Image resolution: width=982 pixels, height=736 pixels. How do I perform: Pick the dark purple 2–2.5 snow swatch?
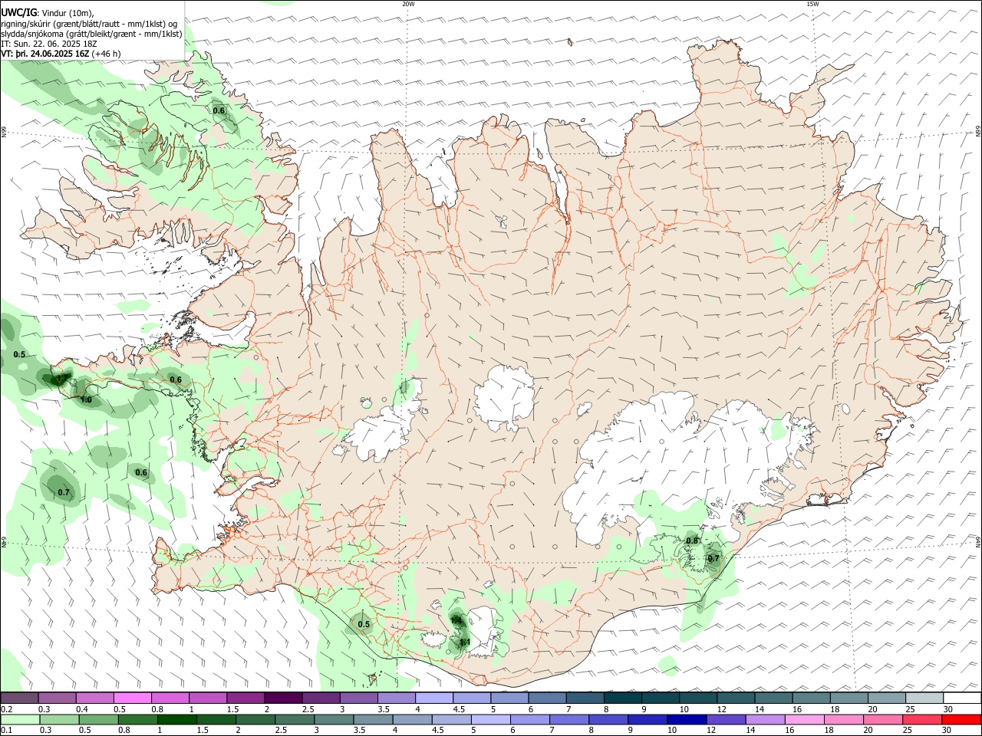pos(283,698)
